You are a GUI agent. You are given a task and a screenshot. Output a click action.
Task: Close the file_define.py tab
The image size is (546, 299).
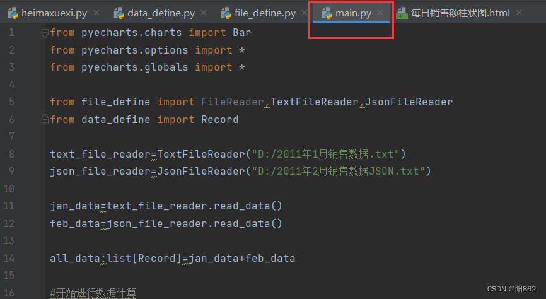[x=305, y=13]
